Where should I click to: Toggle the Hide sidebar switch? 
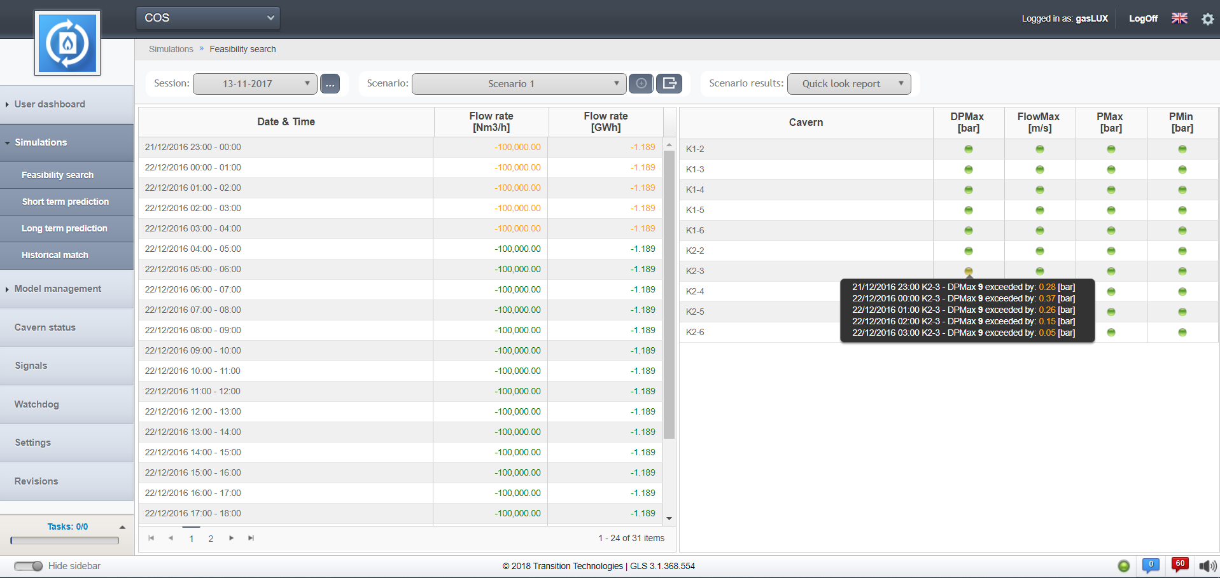click(29, 566)
